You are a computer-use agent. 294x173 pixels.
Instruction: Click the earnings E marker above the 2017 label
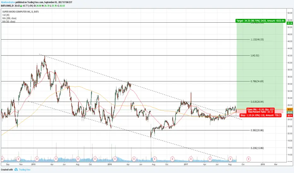pyautogui.click(x=191, y=159)
